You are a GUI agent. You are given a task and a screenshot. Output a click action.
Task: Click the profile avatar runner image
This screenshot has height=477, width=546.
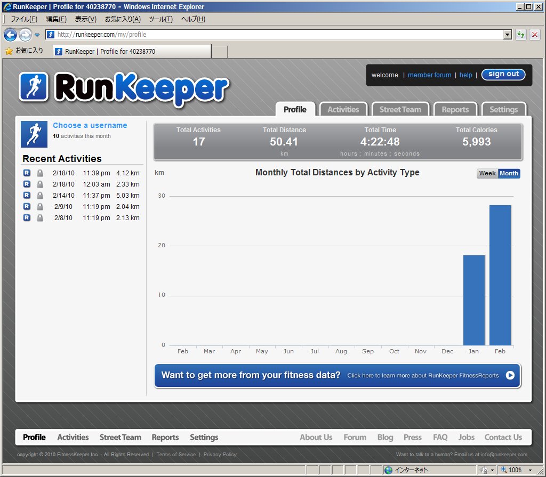coord(34,134)
